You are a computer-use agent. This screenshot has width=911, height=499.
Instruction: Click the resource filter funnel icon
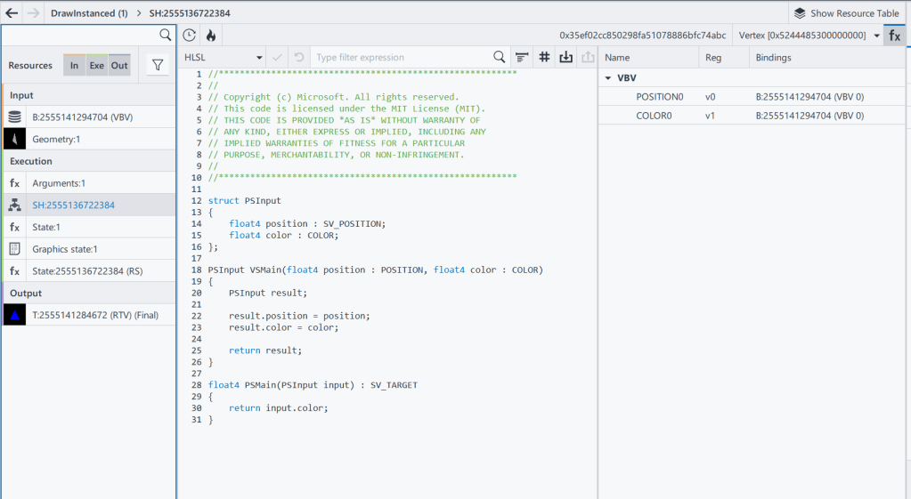pyautogui.click(x=158, y=65)
